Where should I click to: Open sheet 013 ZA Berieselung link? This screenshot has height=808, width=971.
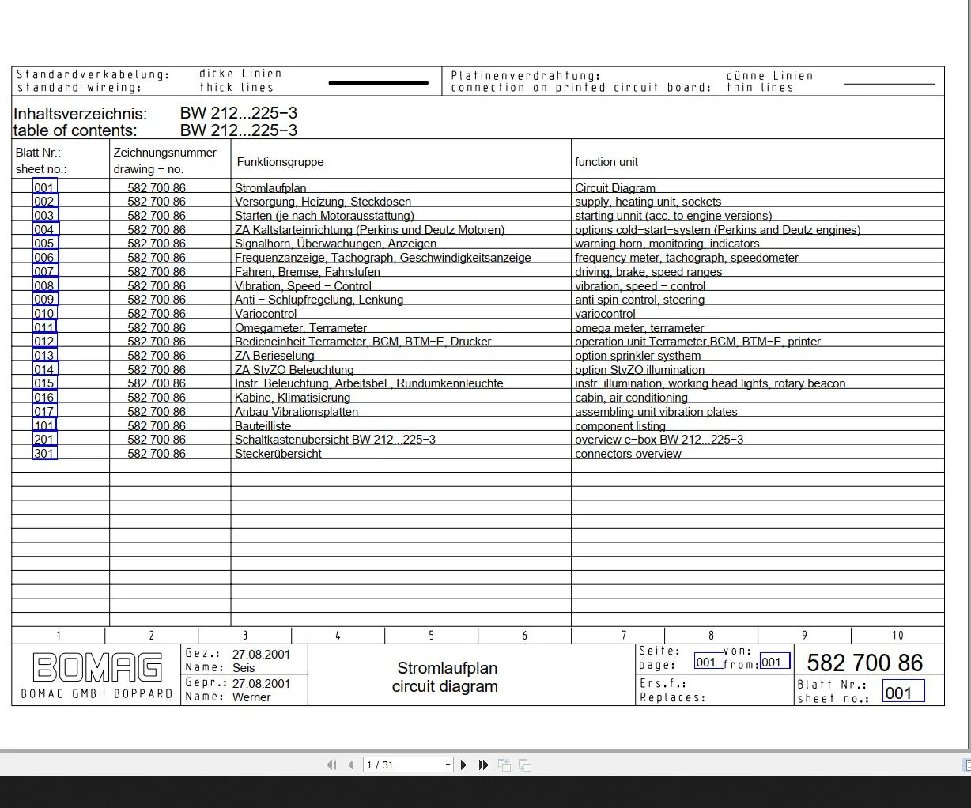pyautogui.click(x=45, y=355)
